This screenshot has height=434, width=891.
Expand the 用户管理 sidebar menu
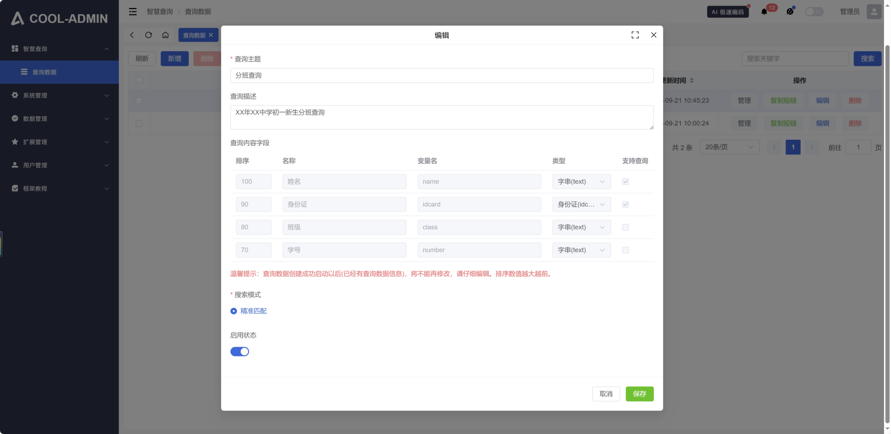tap(59, 165)
